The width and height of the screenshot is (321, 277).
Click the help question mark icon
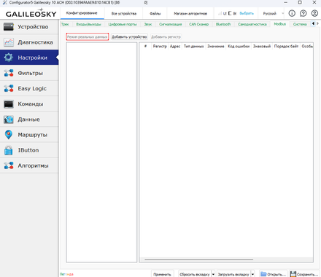click(303, 13)
